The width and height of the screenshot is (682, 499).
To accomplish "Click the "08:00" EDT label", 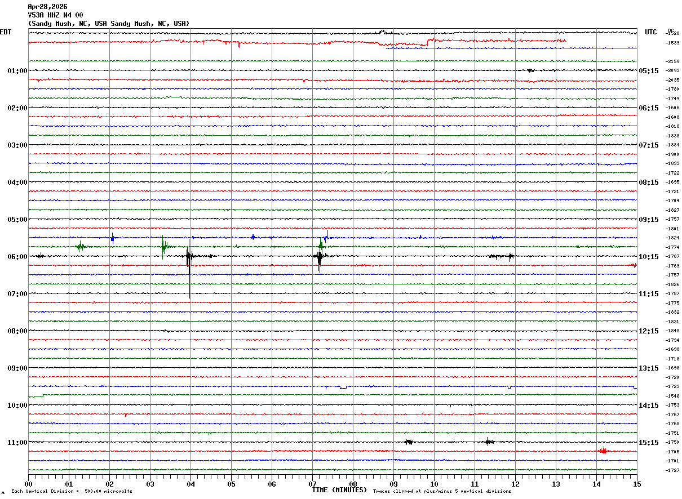I will [17, 331].
